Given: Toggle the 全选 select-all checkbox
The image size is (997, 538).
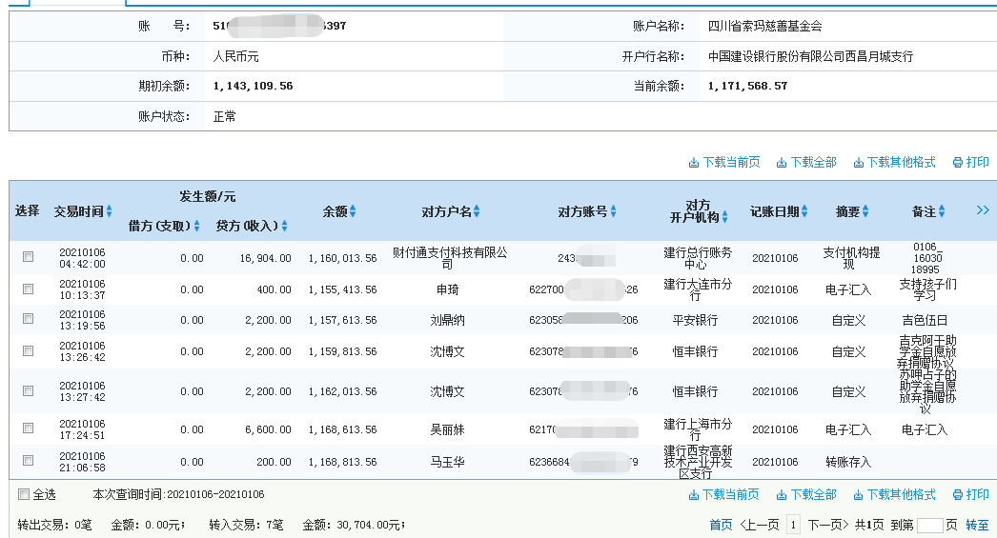Looking at the screenshot, I should point(24,494).
